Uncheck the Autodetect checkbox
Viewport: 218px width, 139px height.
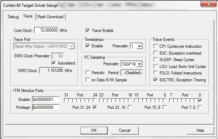(54, 63)
